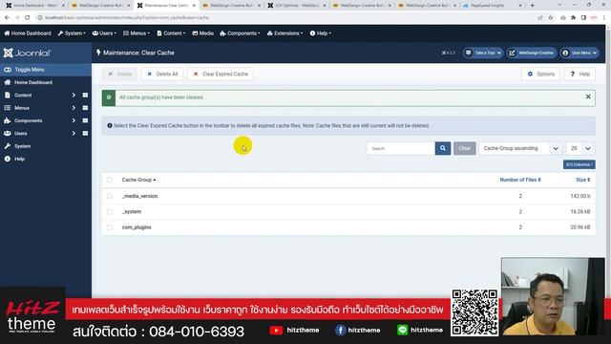The width and height of the screenshot is (611, 344).
Task: Dismiss the cache cleared message
Action: (x=588, y=97)
